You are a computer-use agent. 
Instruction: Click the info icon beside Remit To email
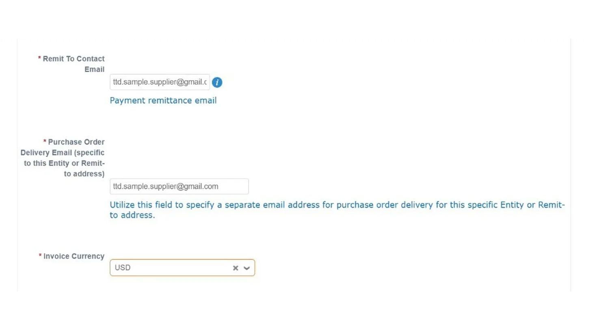pos(217,82)
